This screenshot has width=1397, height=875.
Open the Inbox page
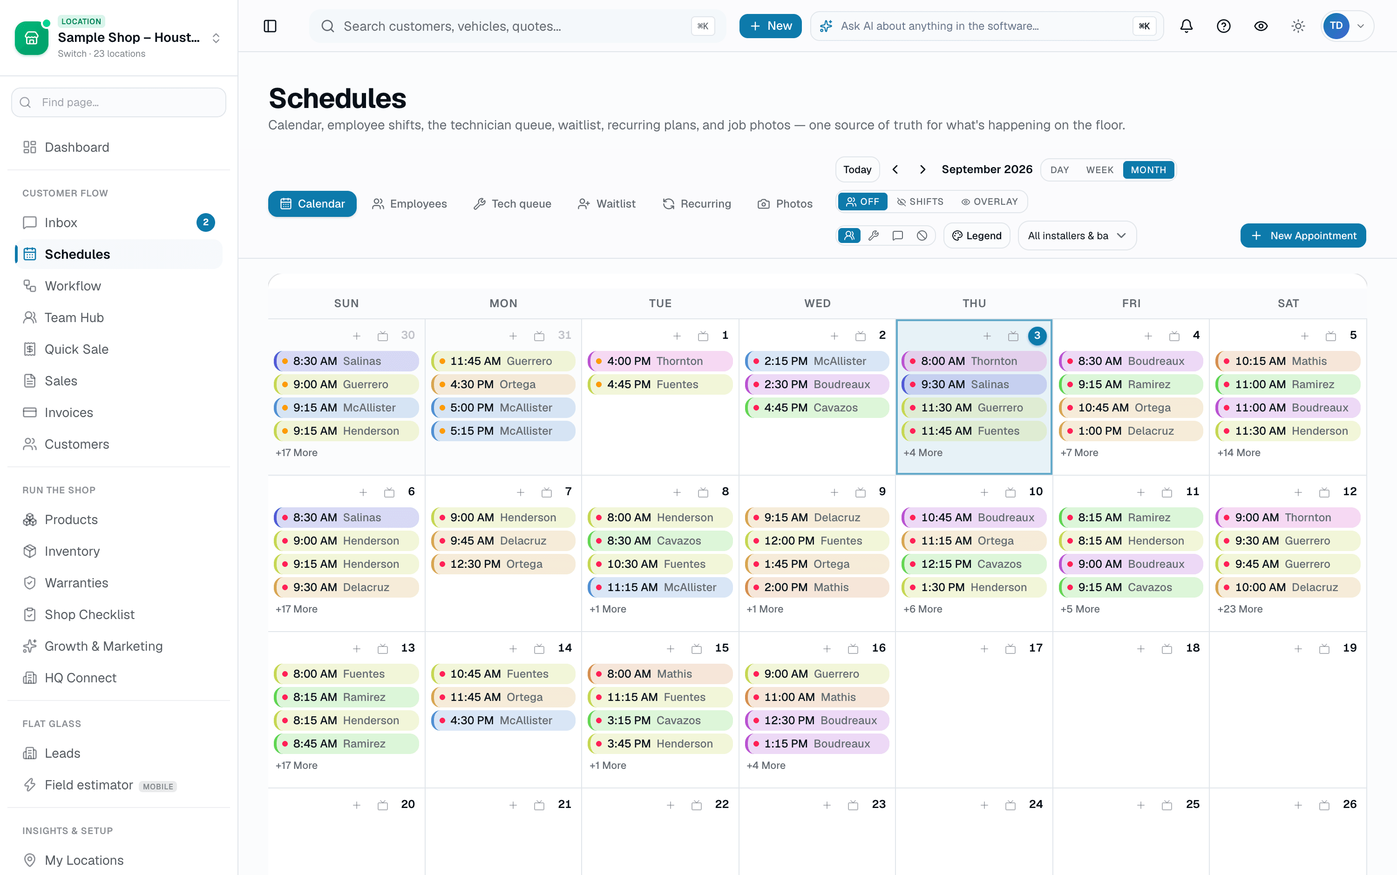pos(119,223)
